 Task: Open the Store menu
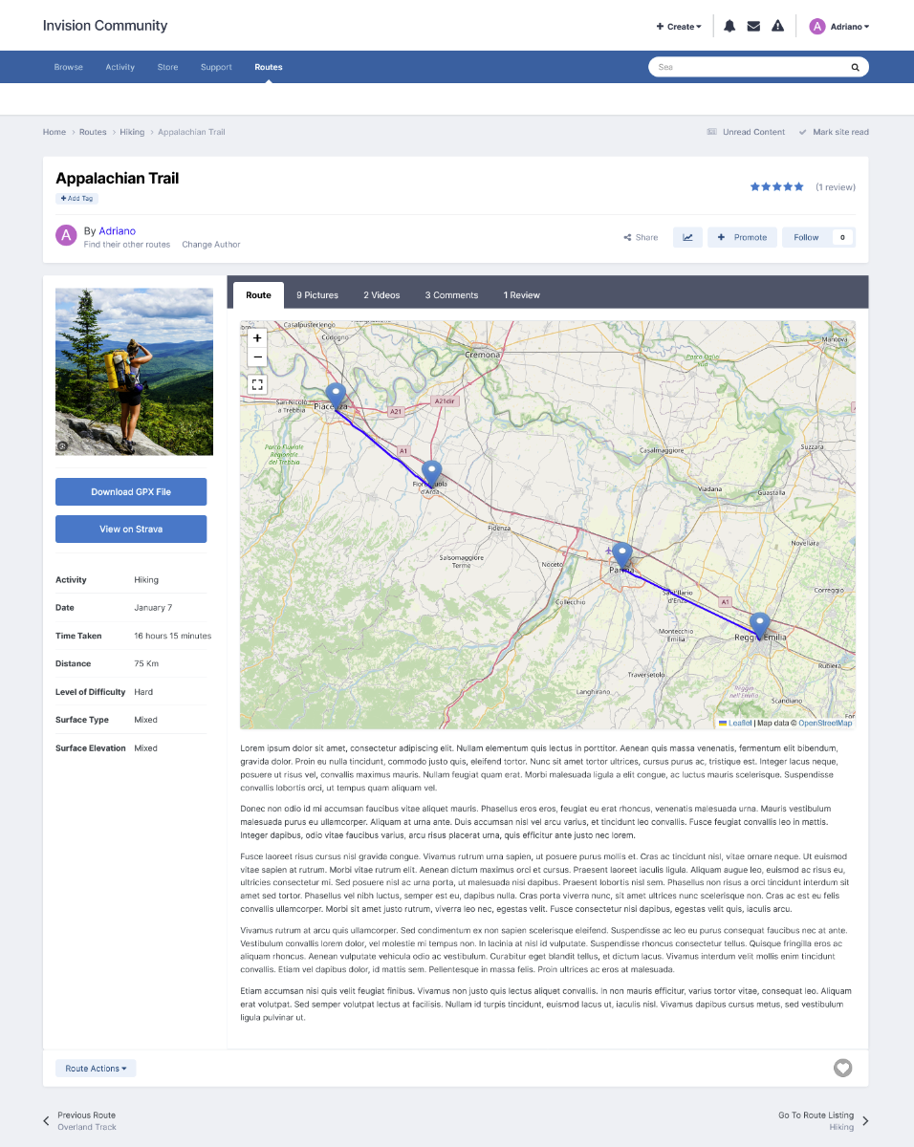click(x=167, y=67)
